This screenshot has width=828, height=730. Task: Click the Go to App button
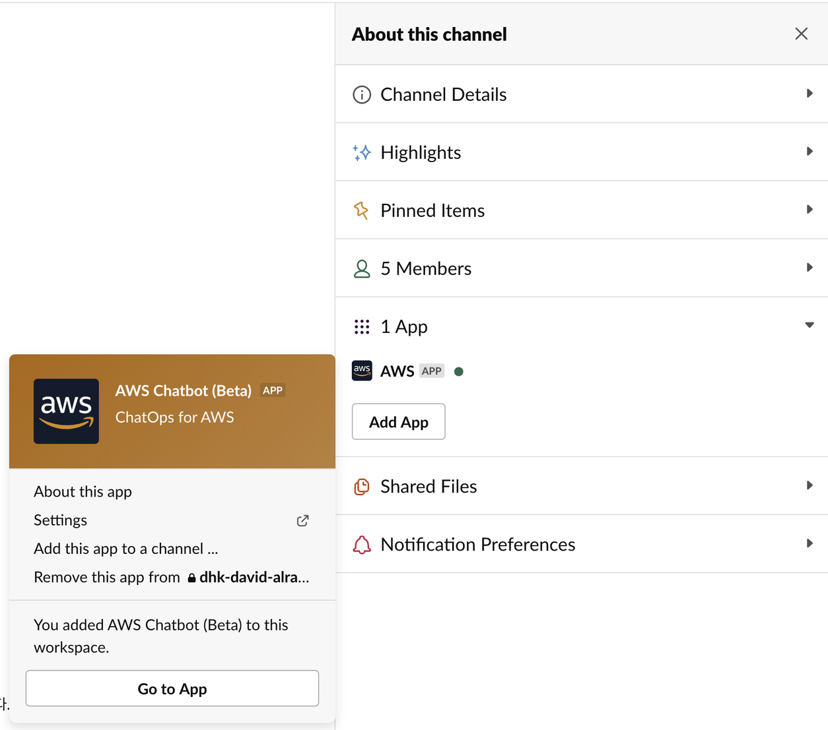click(x=172, y=688)
